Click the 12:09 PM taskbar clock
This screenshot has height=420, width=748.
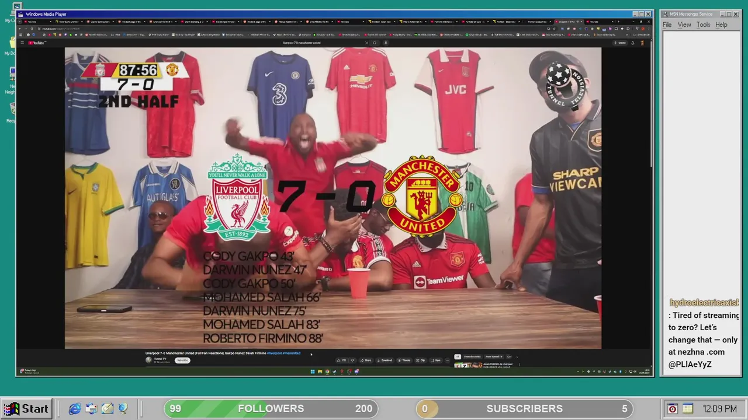coord(719,409)
